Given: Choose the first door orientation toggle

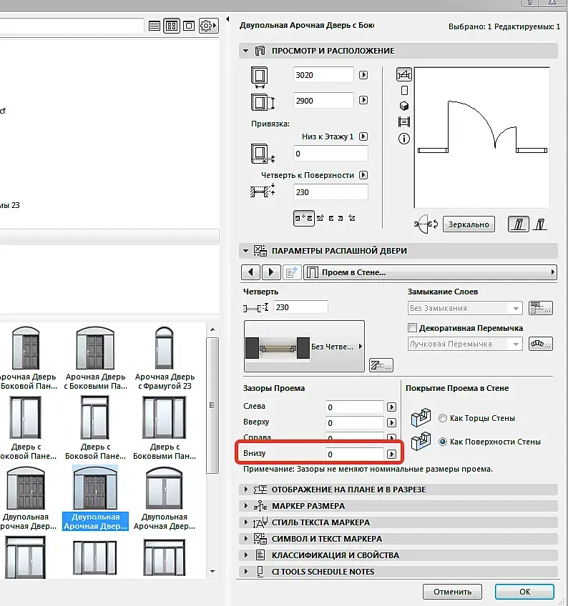Looking at the screenshot, I should point(519,224).
